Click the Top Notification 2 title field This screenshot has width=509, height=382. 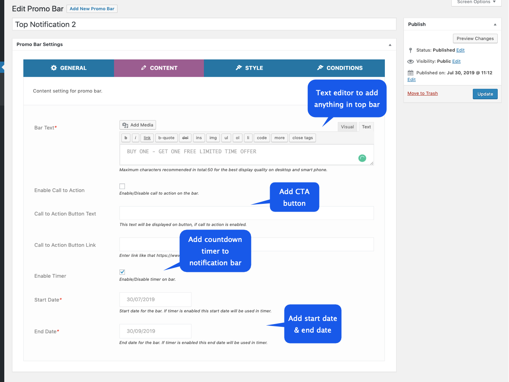[x=204, y=24]
